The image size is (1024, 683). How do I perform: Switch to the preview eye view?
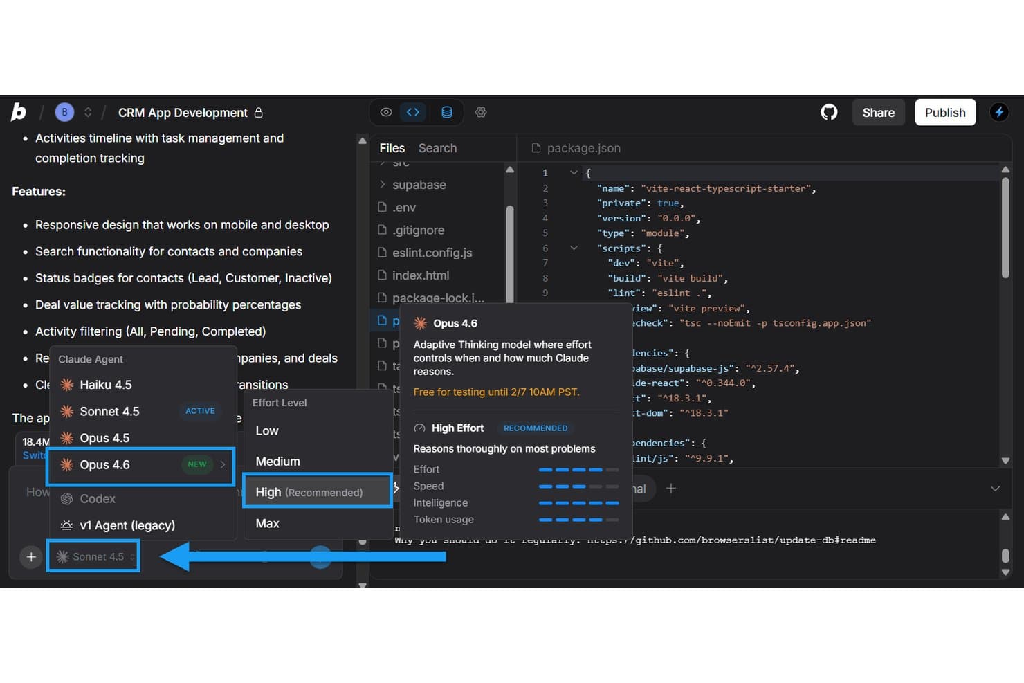(x=386, y=112)
